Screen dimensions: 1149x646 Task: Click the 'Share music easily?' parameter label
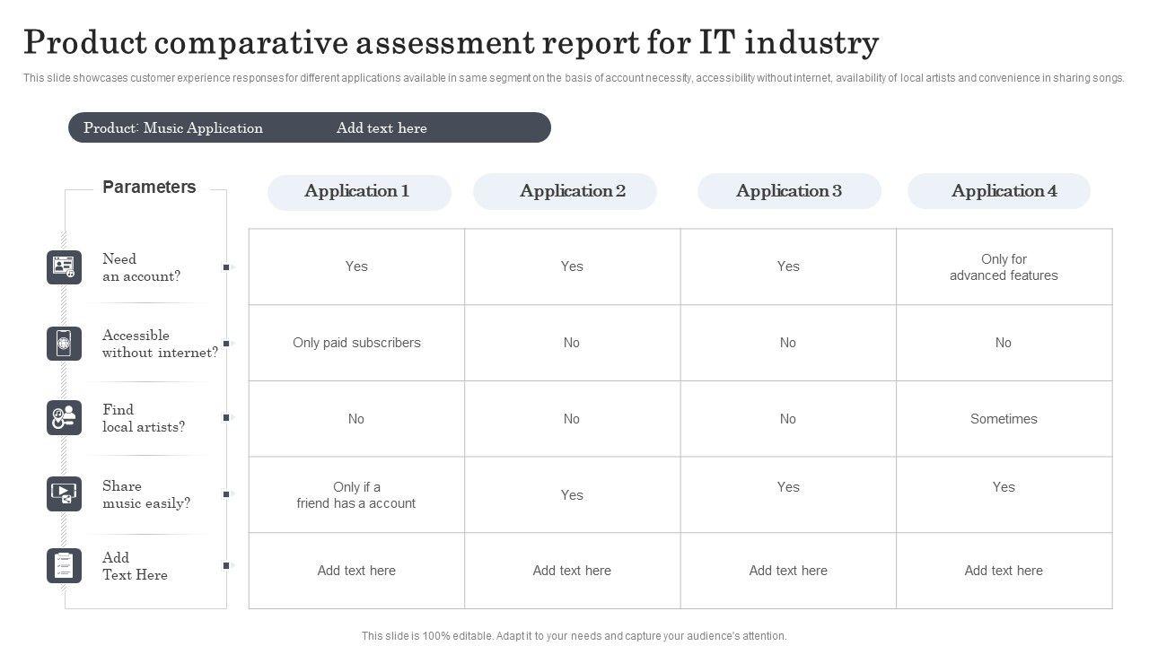coord(146,494)
